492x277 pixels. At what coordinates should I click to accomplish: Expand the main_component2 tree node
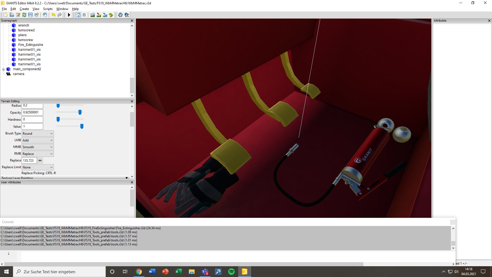point(3,69)
